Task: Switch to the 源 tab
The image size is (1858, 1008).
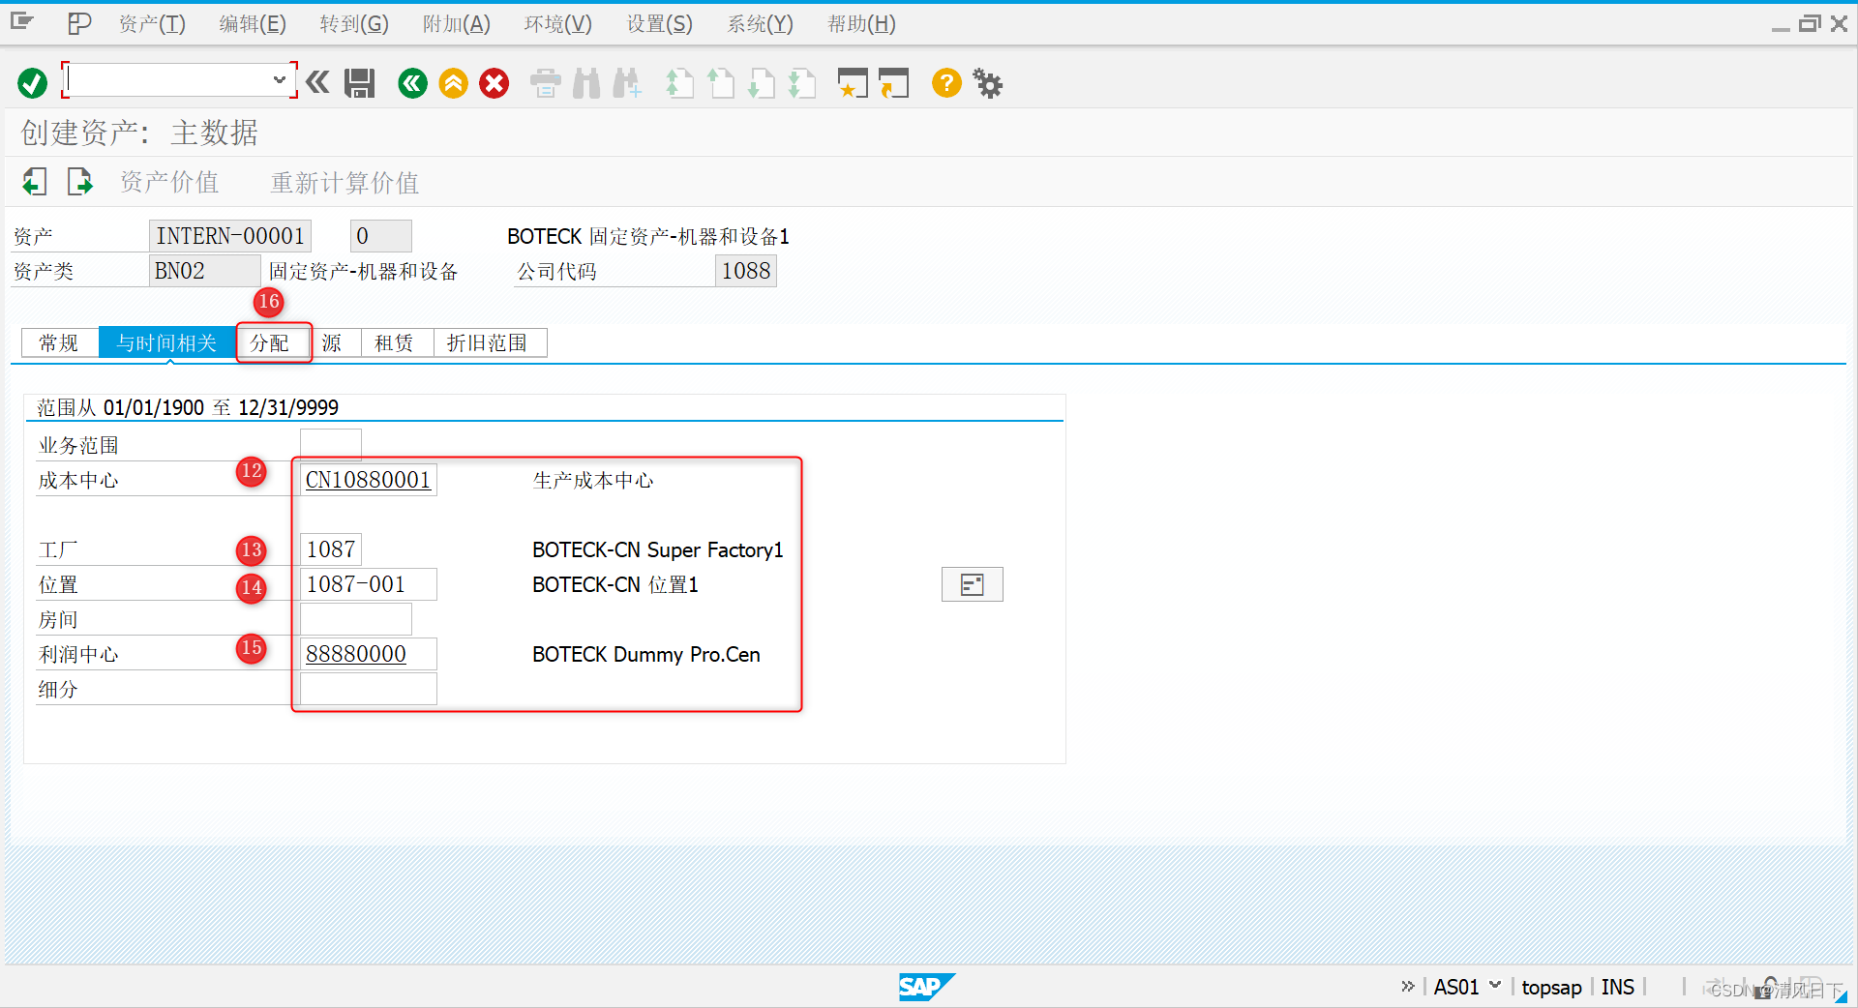Action: tap(332, 342)
